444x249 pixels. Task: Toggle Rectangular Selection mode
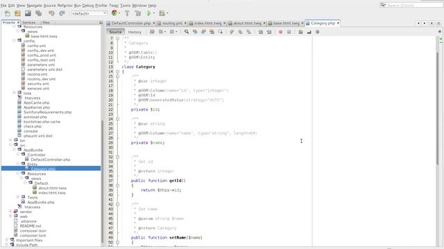click(x=221, y=32)
